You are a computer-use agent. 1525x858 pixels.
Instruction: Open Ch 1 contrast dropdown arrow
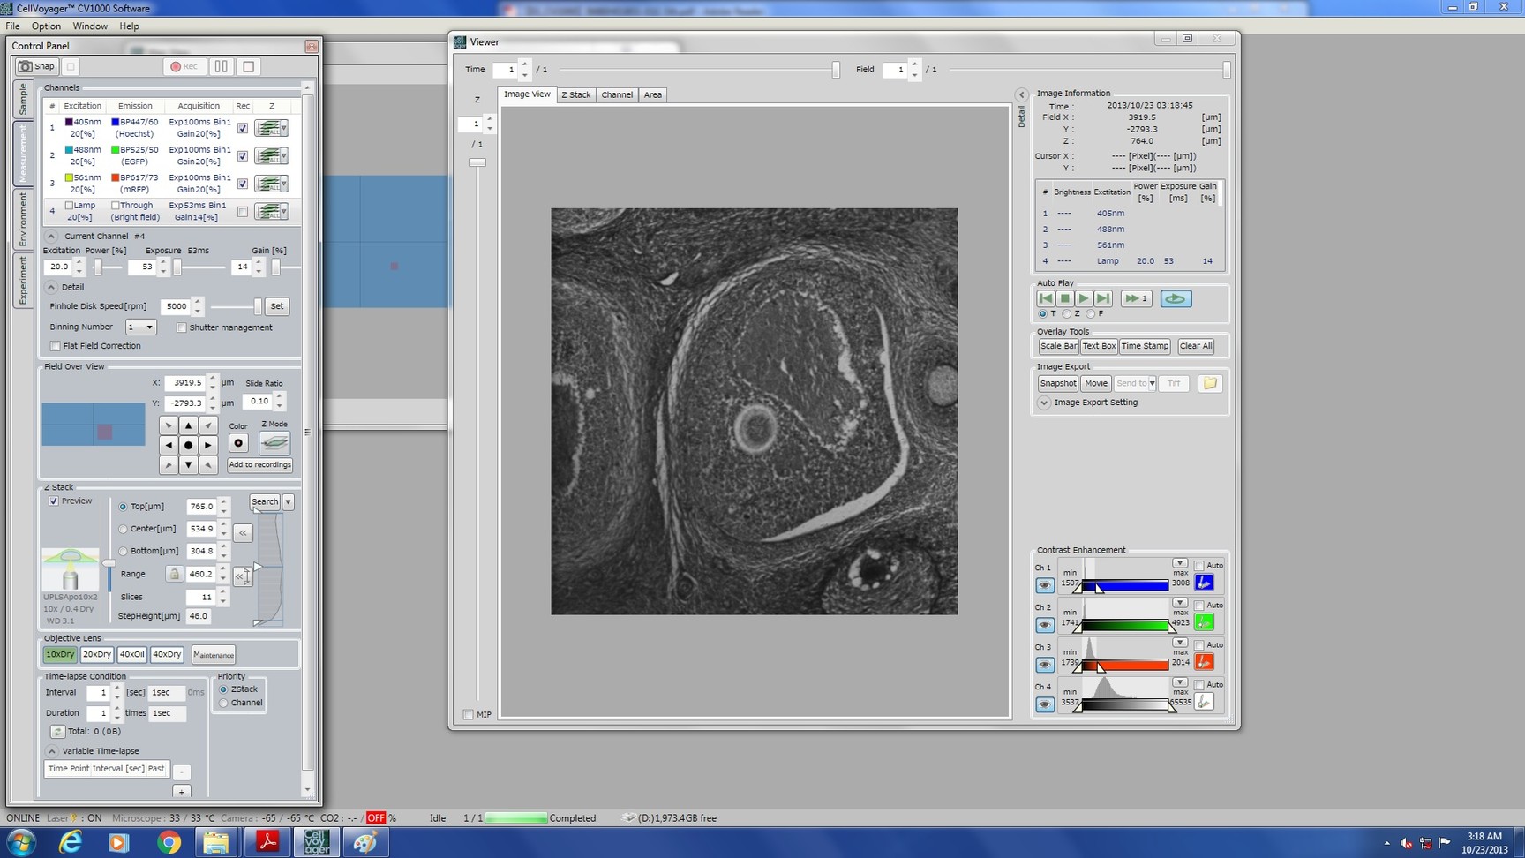1180,563
